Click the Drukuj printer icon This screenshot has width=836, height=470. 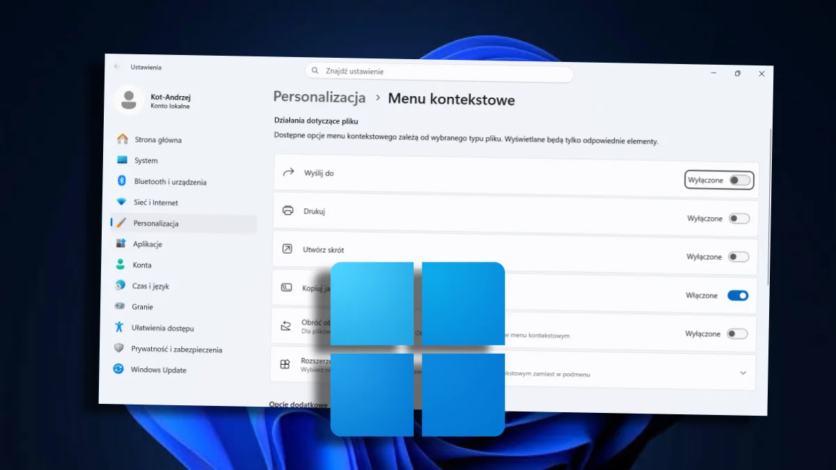tap(288, 210)
